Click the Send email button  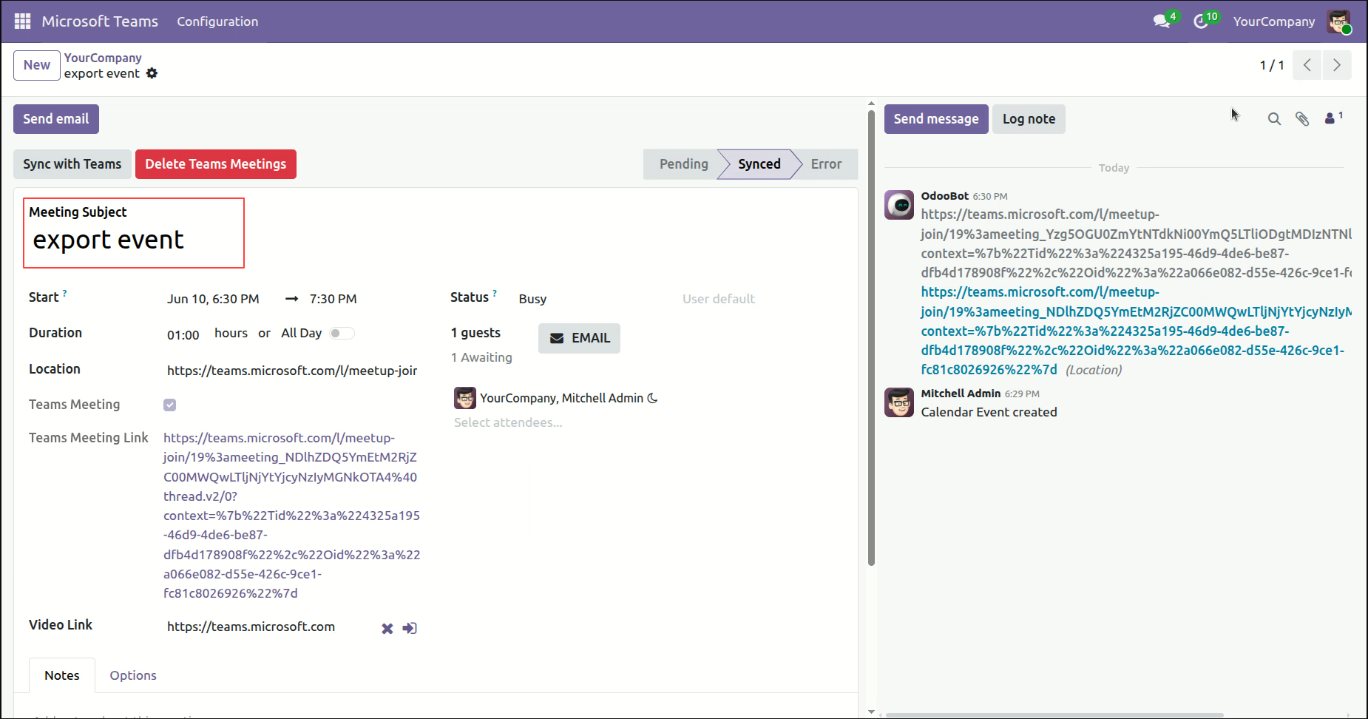(56, 119)
